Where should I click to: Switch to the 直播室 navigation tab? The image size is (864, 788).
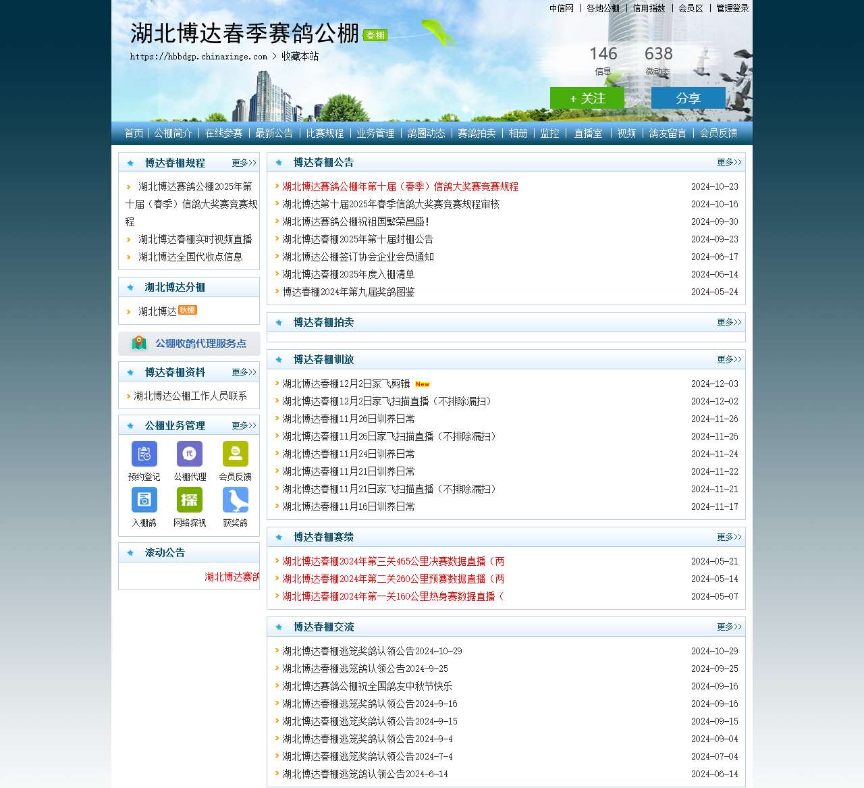pos(587,134)
